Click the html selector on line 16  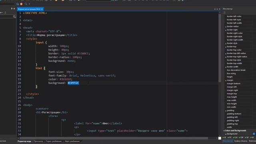(39, 68)
